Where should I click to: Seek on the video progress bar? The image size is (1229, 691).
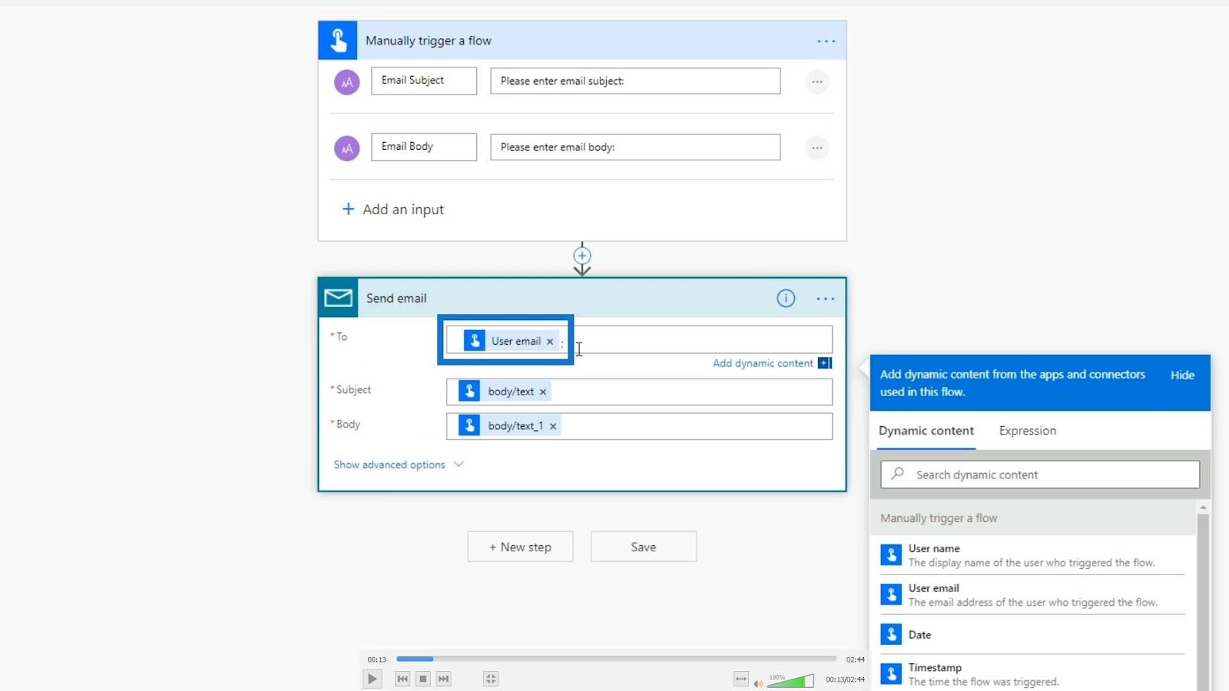click(x=616, y=659)
